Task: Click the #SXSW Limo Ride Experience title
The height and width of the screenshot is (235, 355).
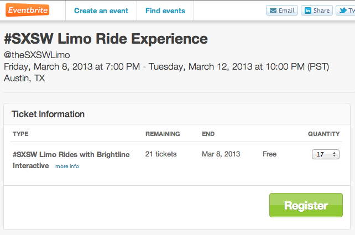Action: [x=106, y=39]
